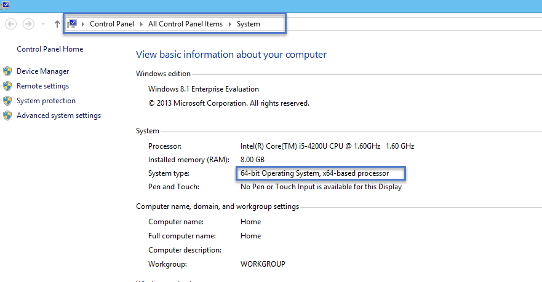Image resolution: width=542 pixels, height=282 pixels.
Task: Click the shield icon beside System protection
Action: (7, 101)
